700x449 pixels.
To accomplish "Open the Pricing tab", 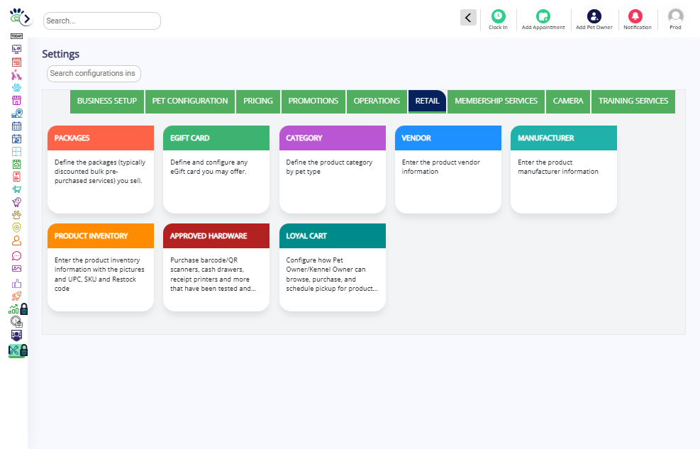I will (258, 101).
